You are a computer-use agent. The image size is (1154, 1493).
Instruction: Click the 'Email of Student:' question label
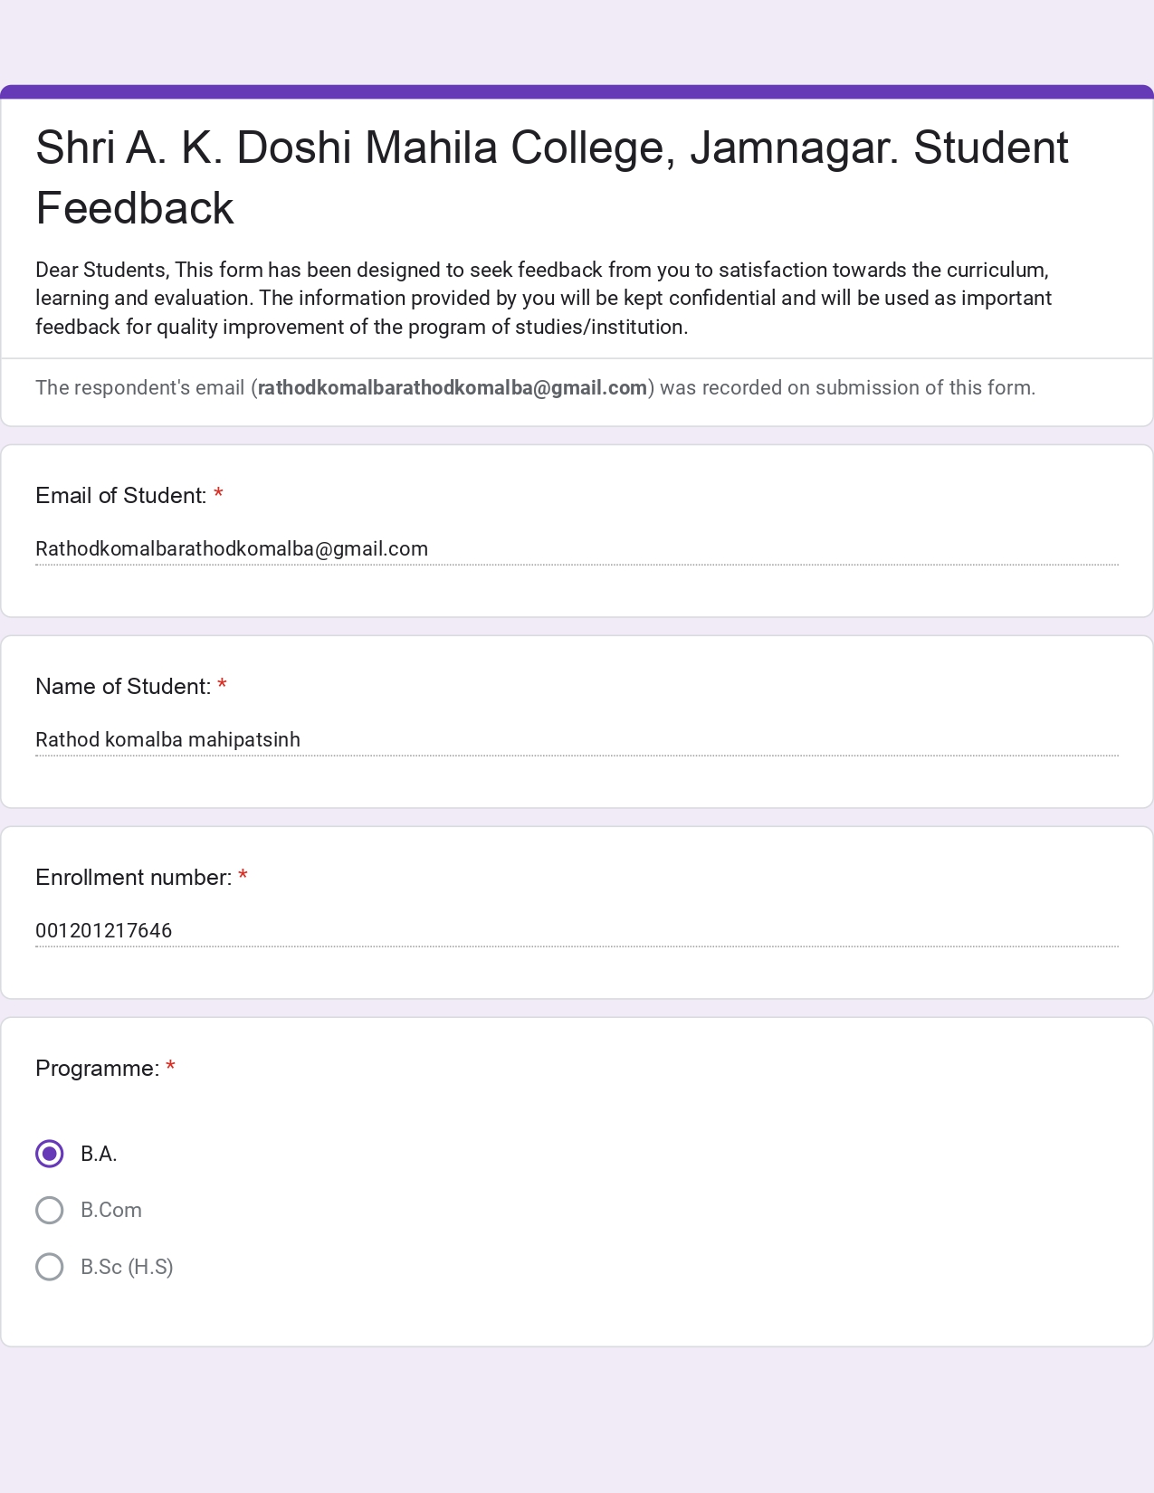[x=120, y=496]
